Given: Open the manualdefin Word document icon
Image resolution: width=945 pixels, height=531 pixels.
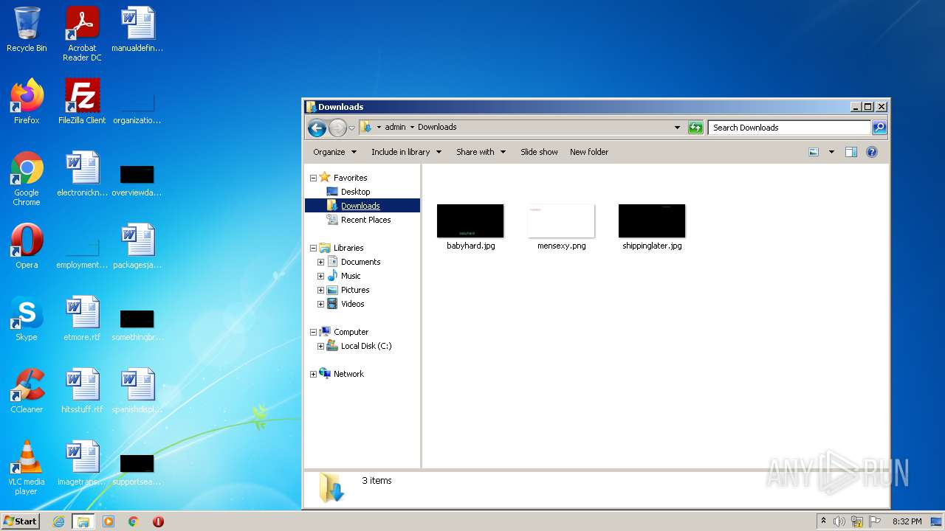Looking at the screenshot, I should pos(137,29).
